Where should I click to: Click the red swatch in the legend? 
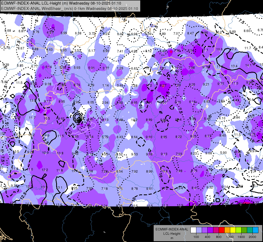[x=222, y=230]
